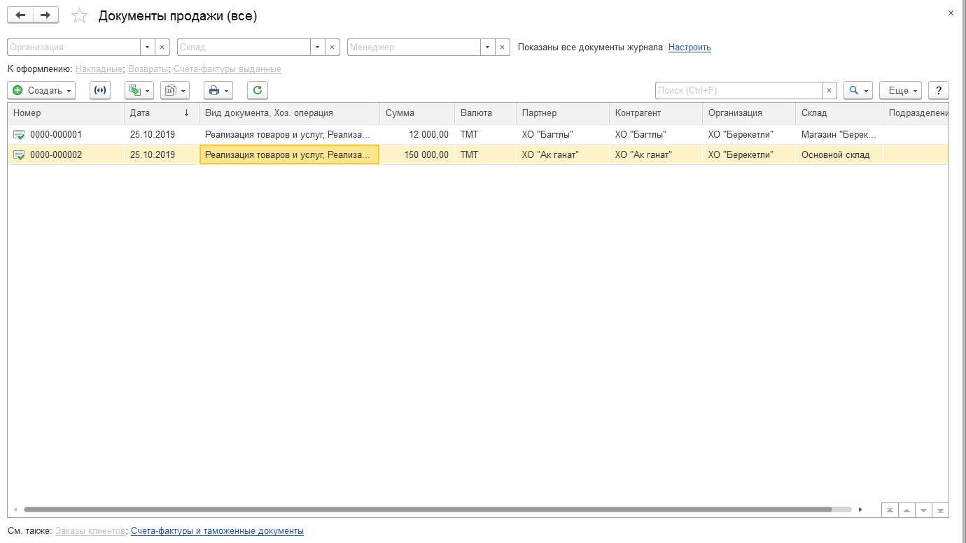Image resolution: width=966 pixels, height=543 pixels.
Task: Open the reports icon dropdown
Action: point(175,90)
